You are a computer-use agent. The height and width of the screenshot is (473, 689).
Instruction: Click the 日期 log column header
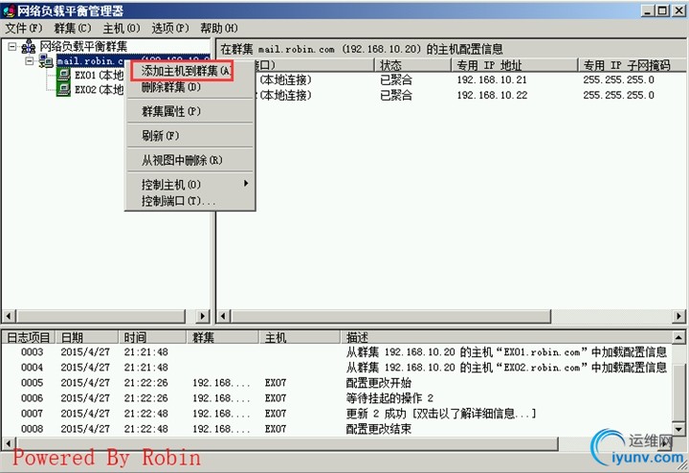coord(86,337)
